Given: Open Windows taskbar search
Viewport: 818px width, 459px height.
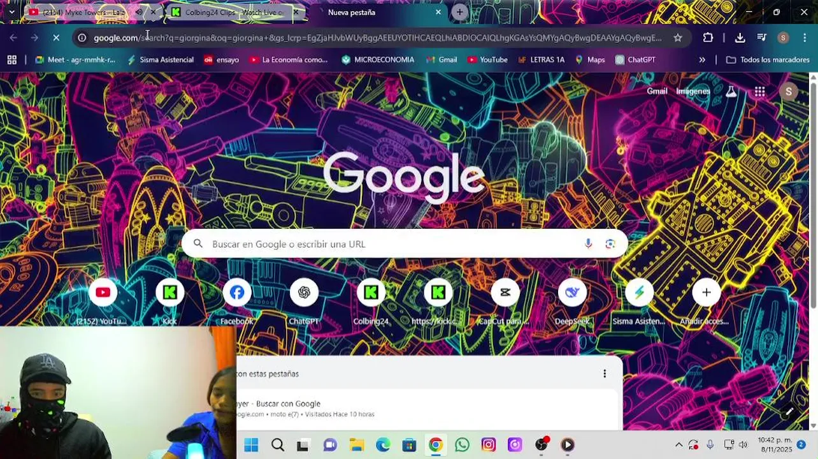Looking at the screenshot, I should coord(278,445).
